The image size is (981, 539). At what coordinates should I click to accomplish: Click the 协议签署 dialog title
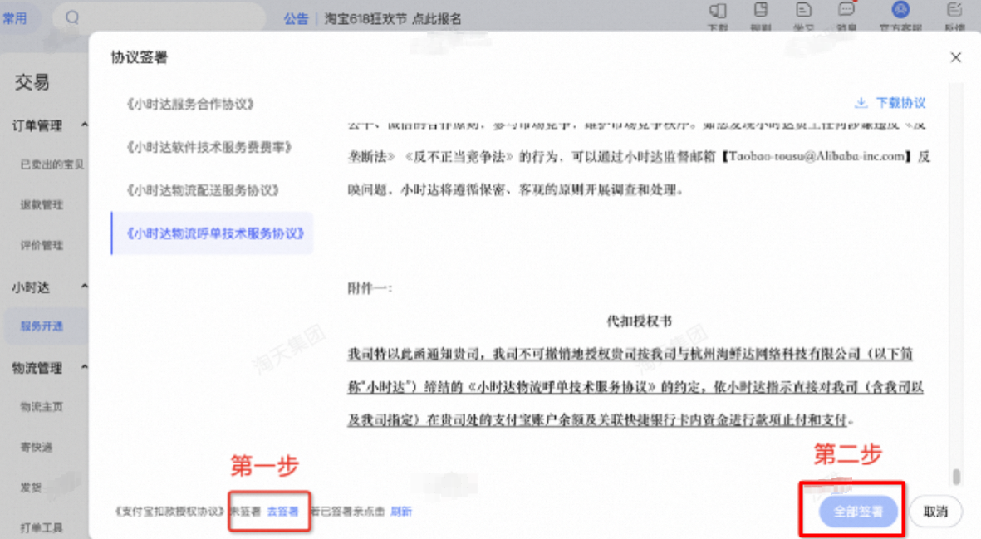point(139,57)
